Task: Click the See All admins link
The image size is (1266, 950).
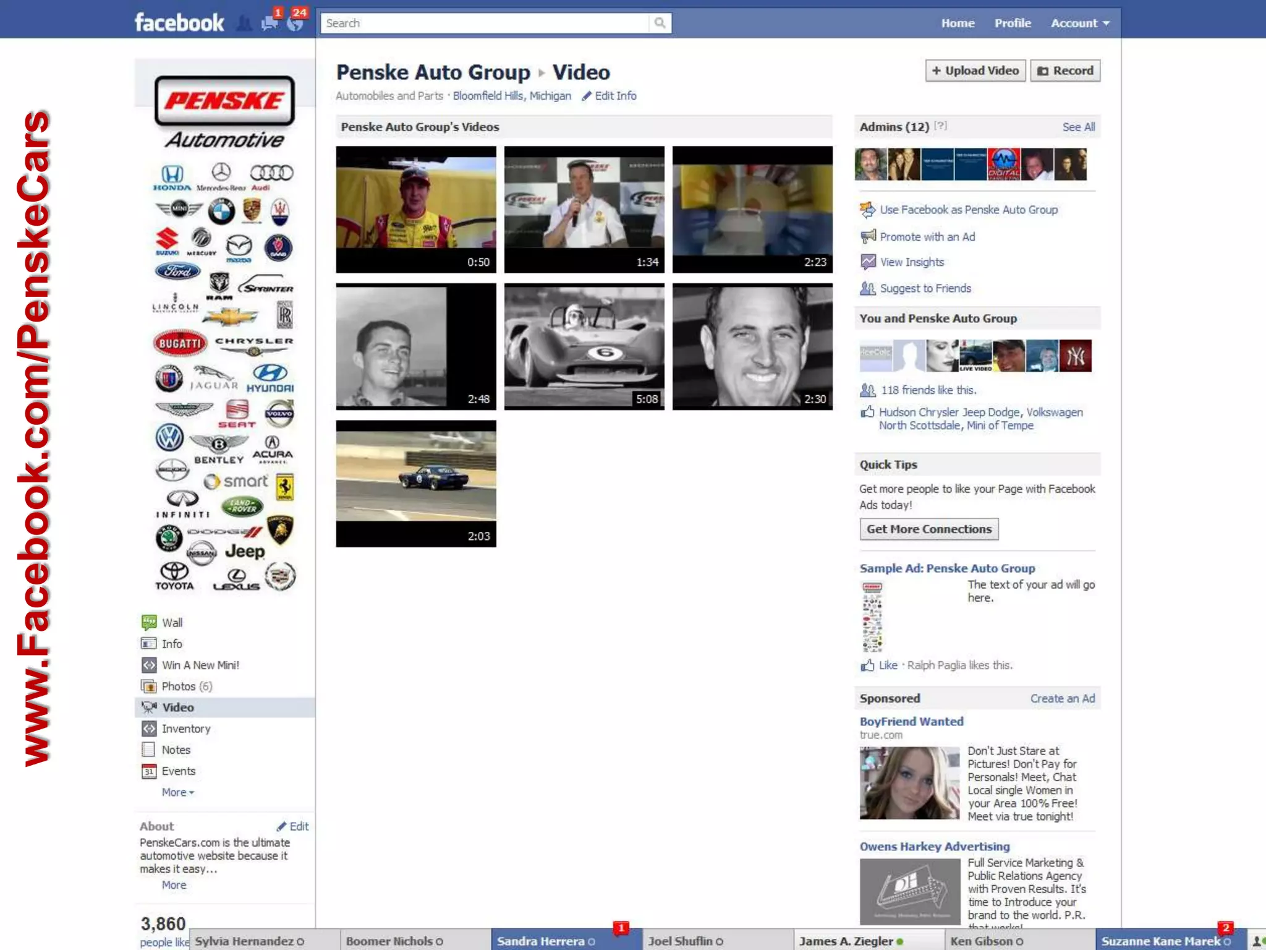Action: tap(1078, 127)
